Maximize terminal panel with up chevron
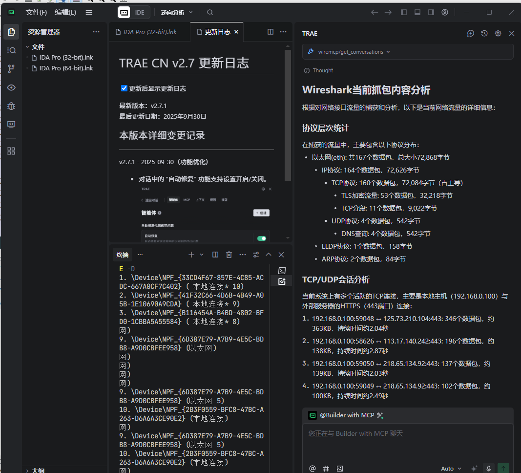521x473 pixels. coord(269,255)
